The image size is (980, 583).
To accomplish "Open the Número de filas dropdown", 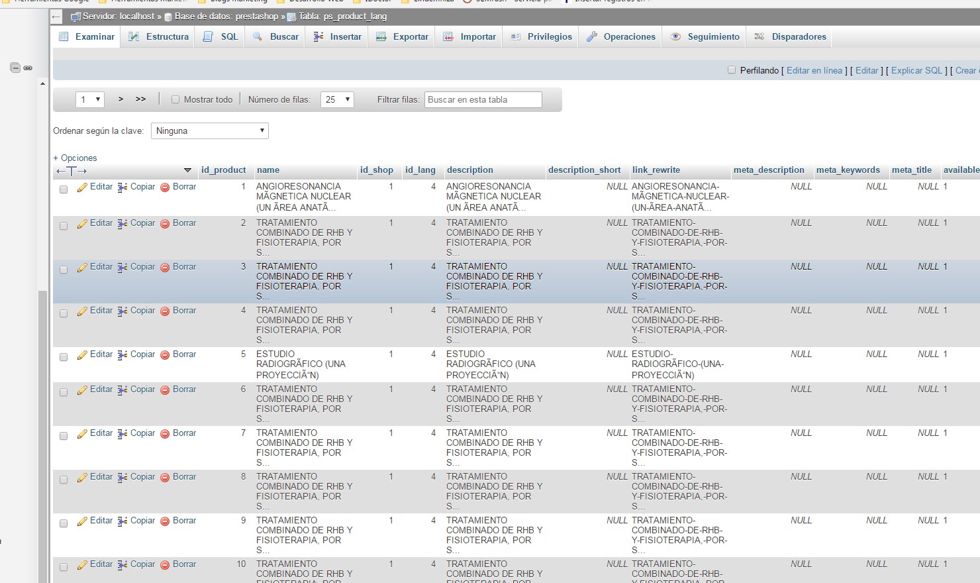I will [x=337, y=100].
